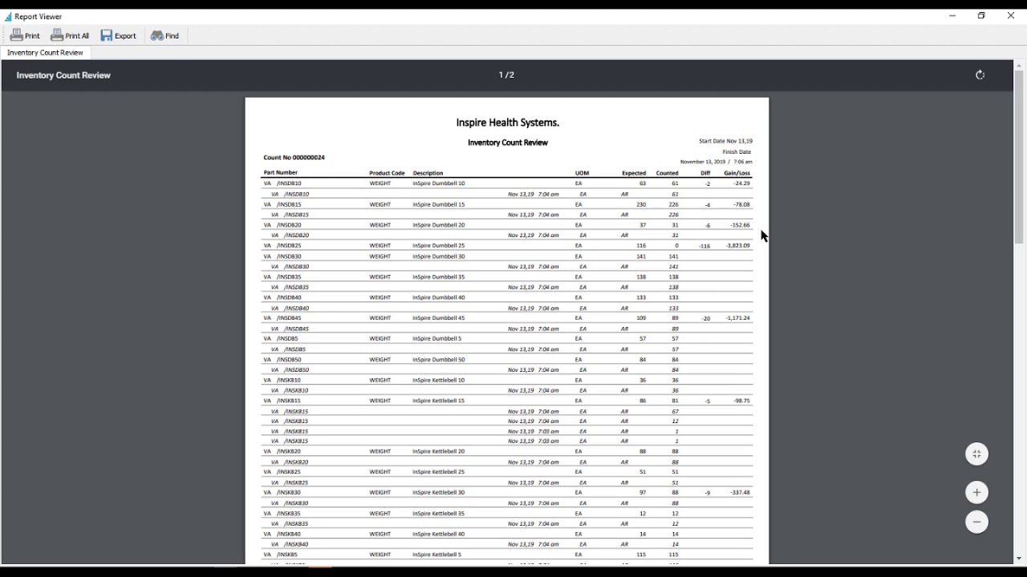Image resolution: width=1027 pixels, height=577 pixels.
Task: Click the -337.48 gain/loss value
Action: coord(741,493)
